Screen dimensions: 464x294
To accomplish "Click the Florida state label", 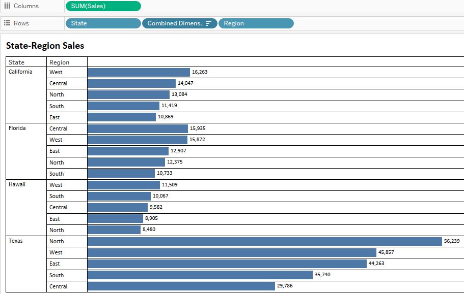I will (x=16, y=128).
